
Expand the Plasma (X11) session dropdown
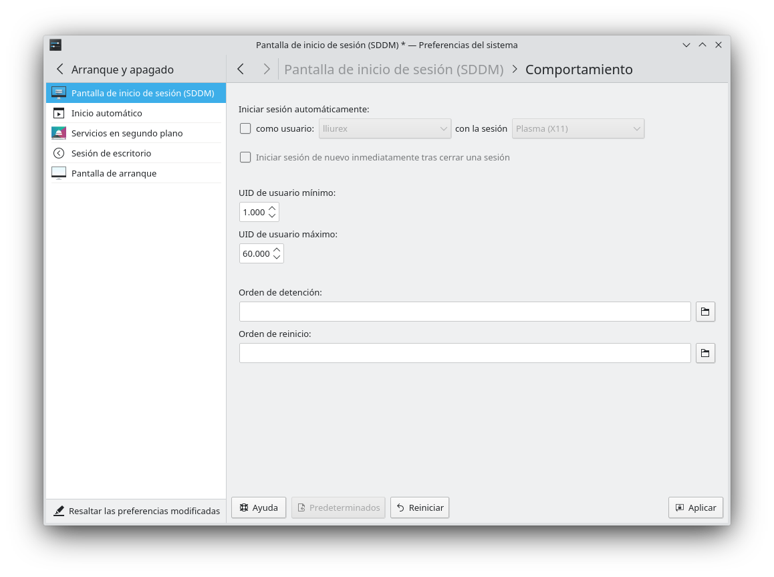coord(577,128)
